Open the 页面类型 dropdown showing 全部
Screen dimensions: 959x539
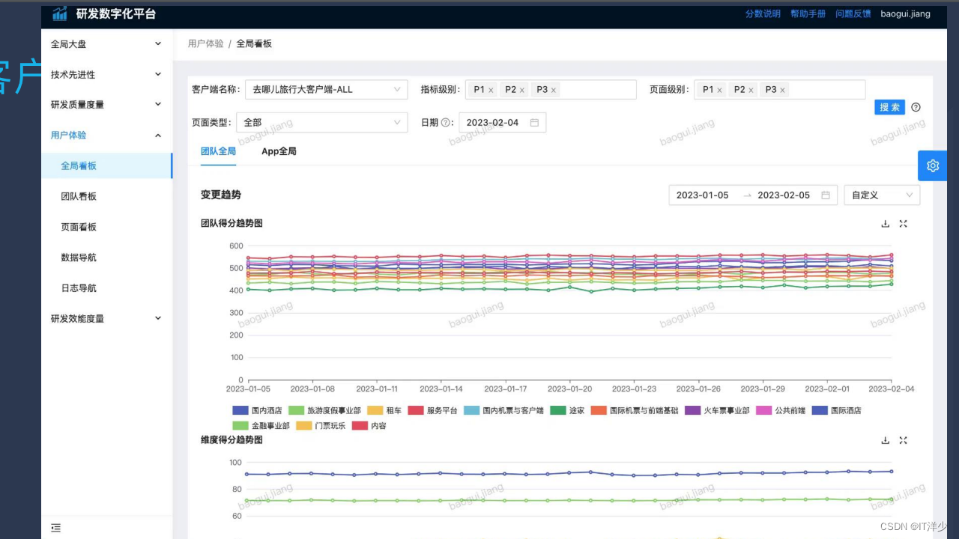coord(322,123)
